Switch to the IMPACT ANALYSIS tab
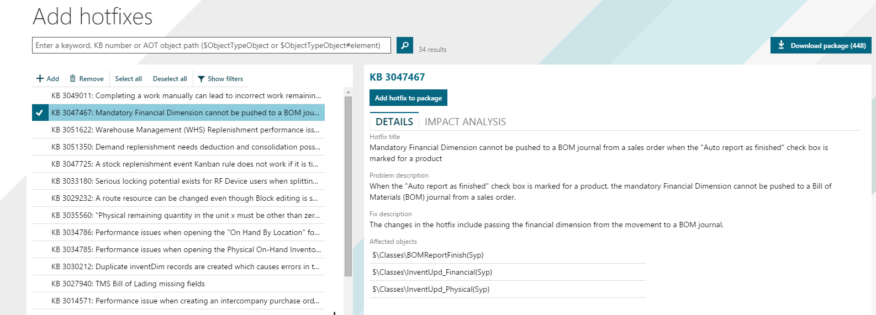Viewport: 876px width, 315px height. coord(465,122)
